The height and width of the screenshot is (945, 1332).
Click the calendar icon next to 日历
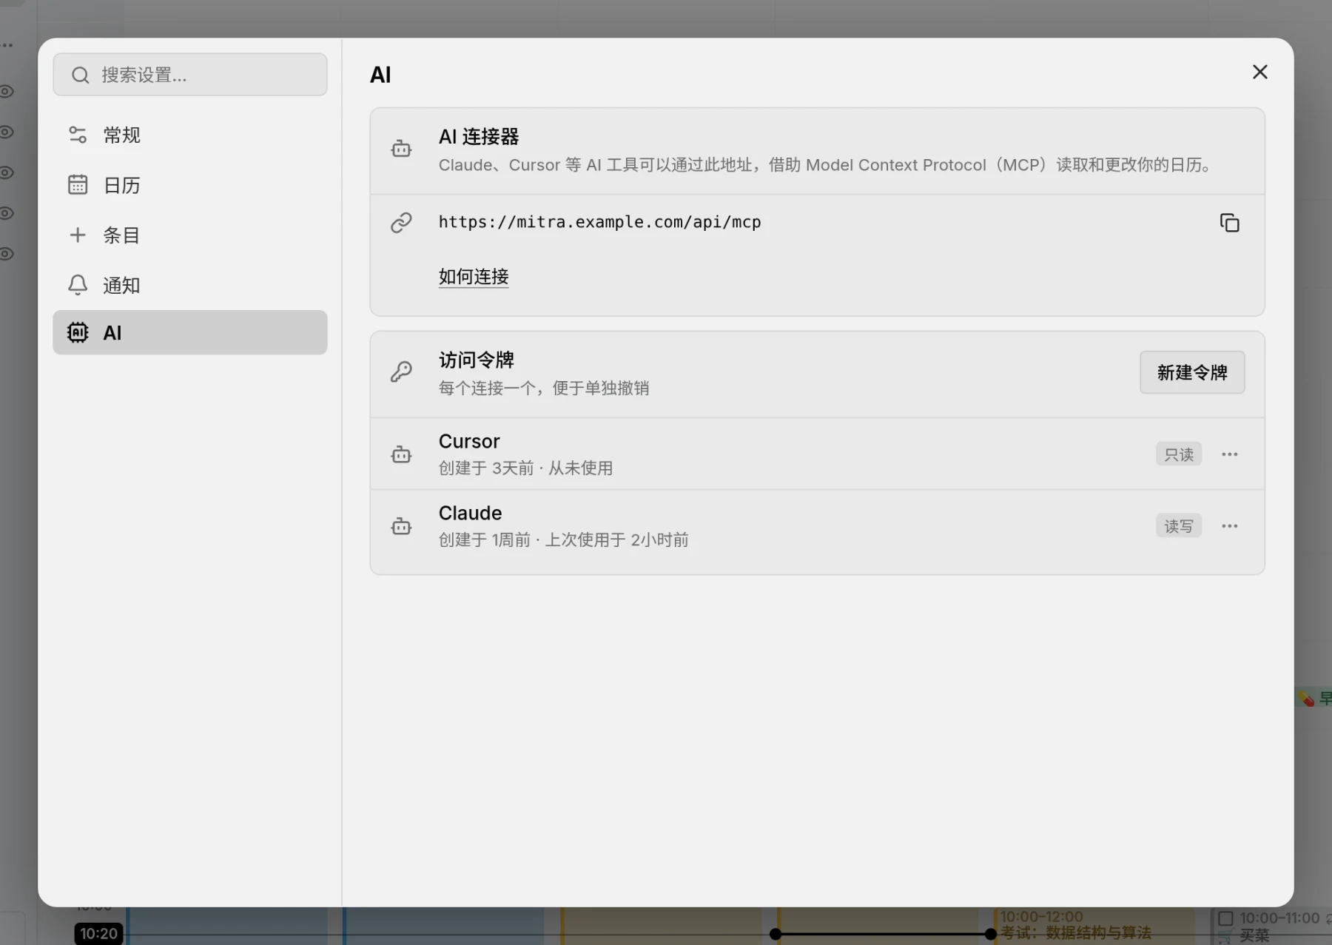pyautogui.click(x=78, y=184)
